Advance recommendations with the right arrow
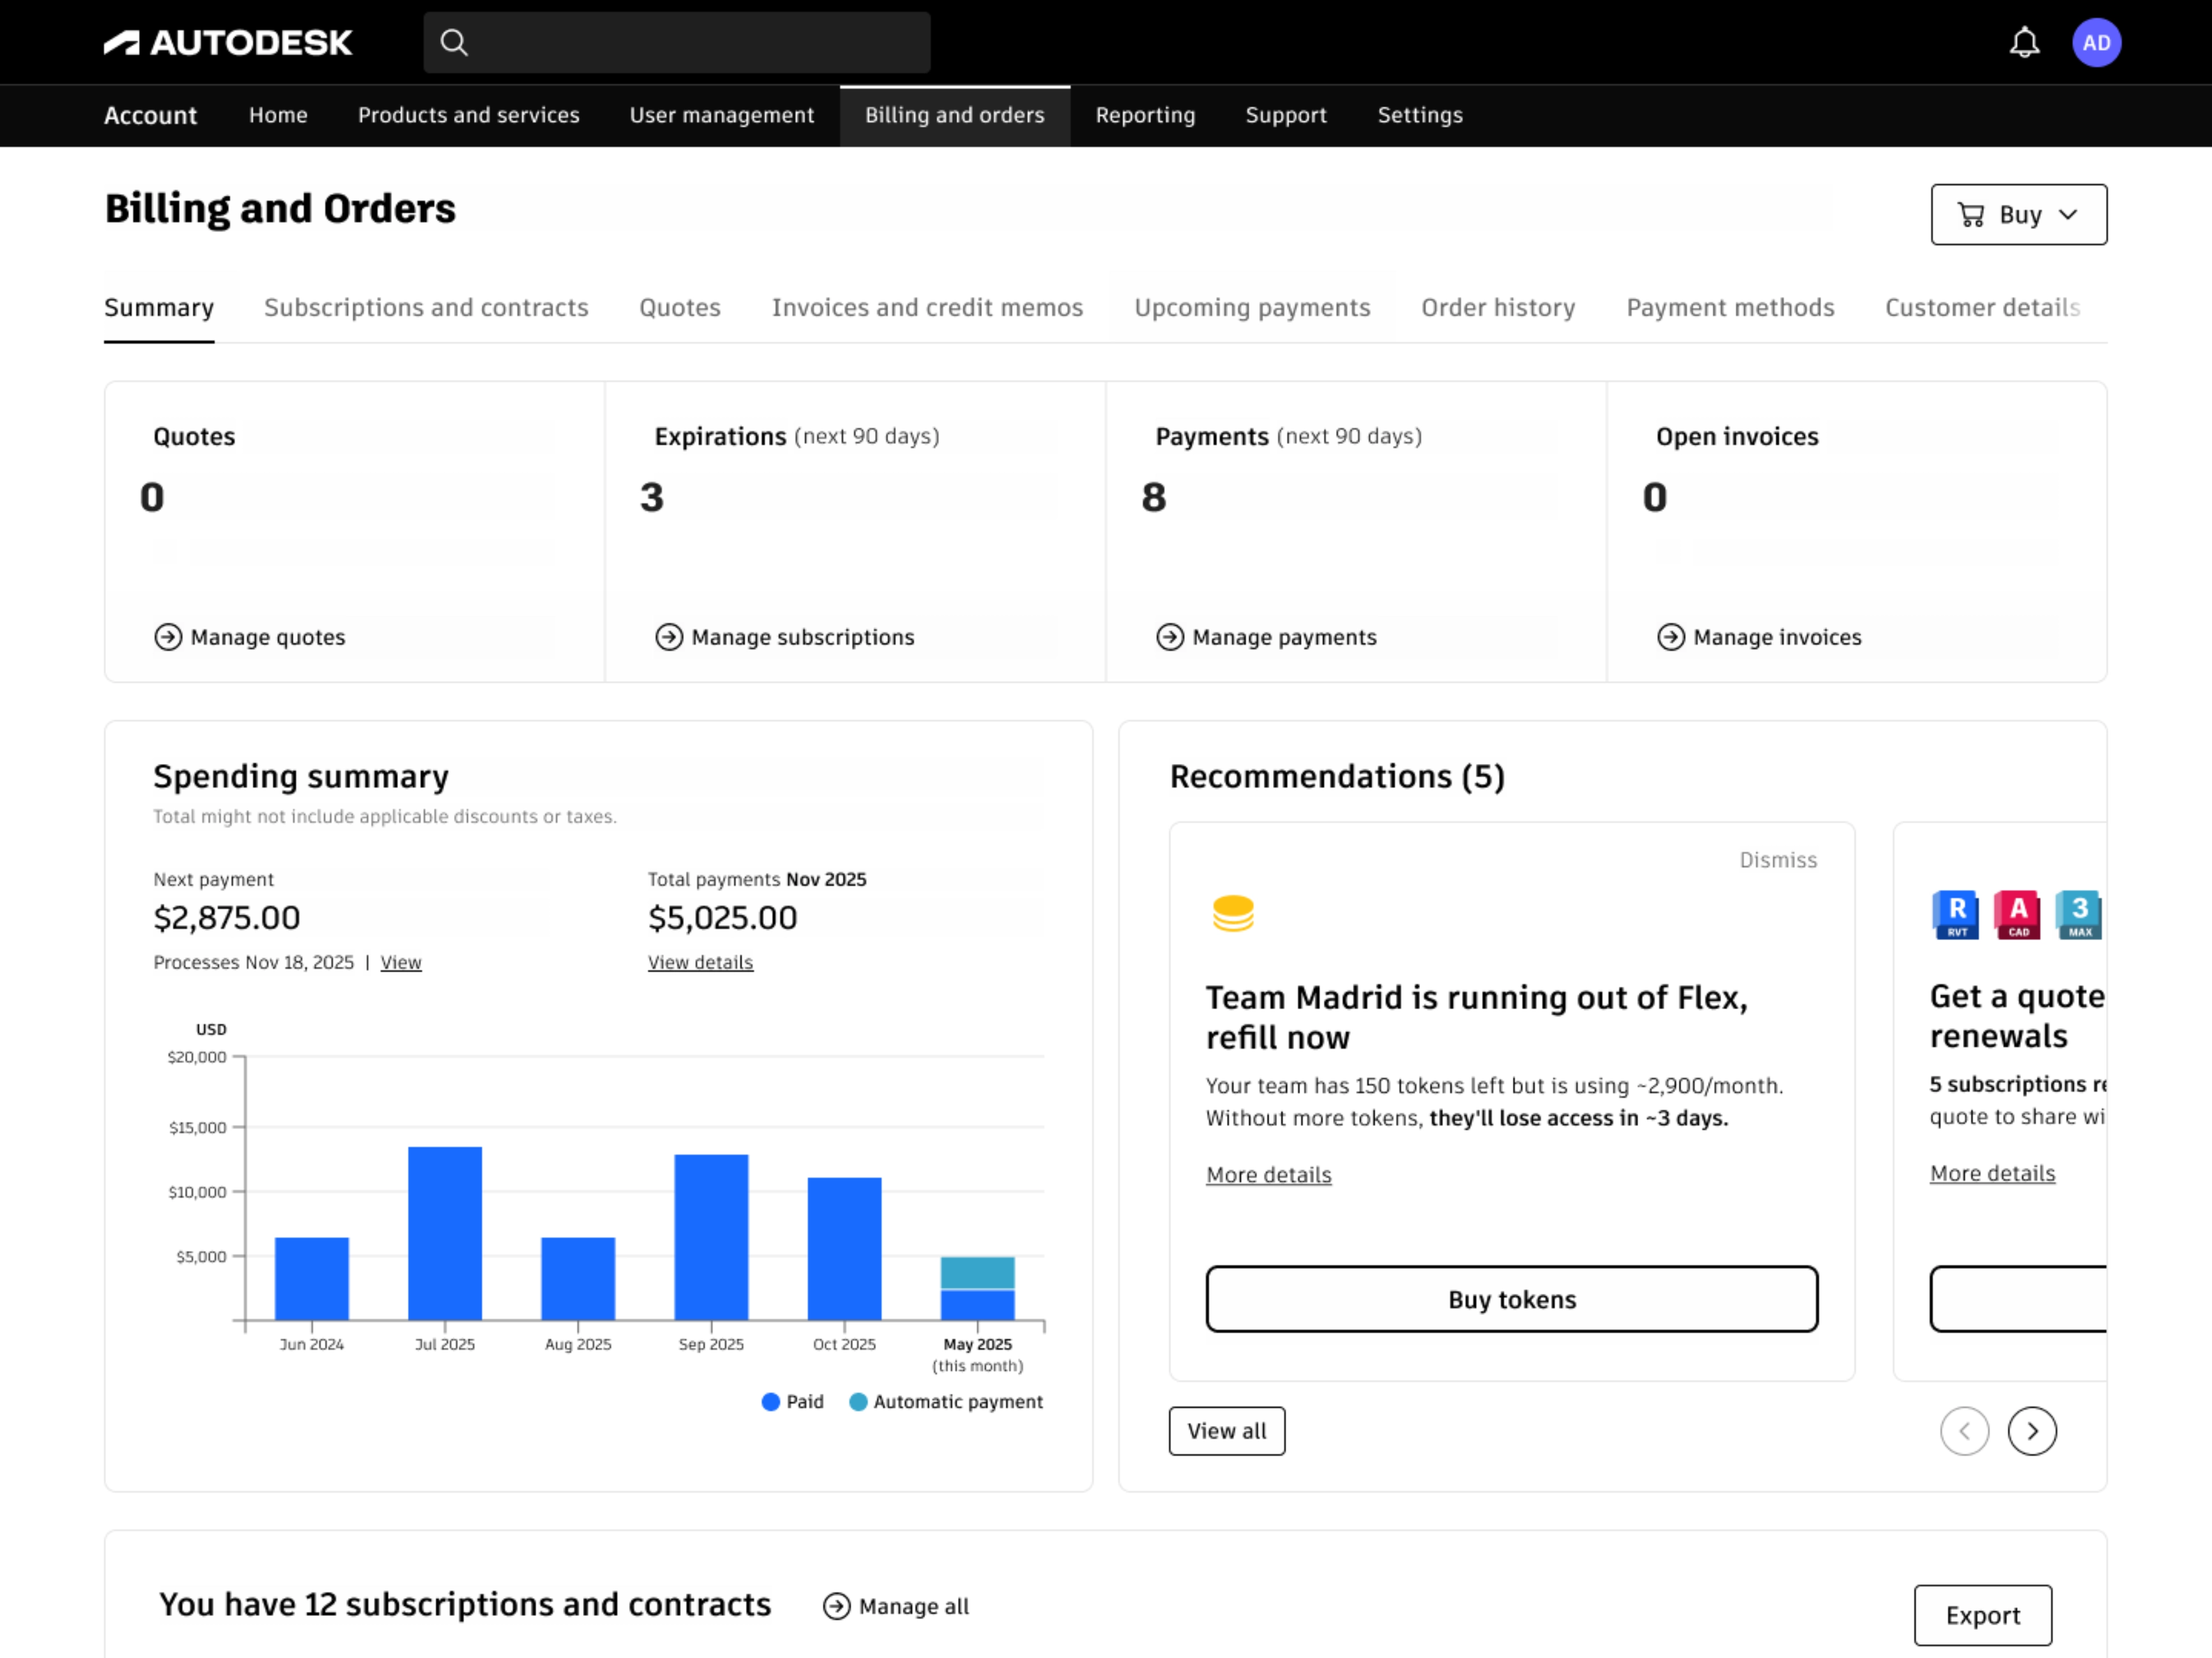This screenshot has width=2212, height=1658. tap(2032, 1431)
